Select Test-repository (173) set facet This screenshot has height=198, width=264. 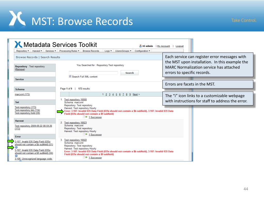pos(26,107)
